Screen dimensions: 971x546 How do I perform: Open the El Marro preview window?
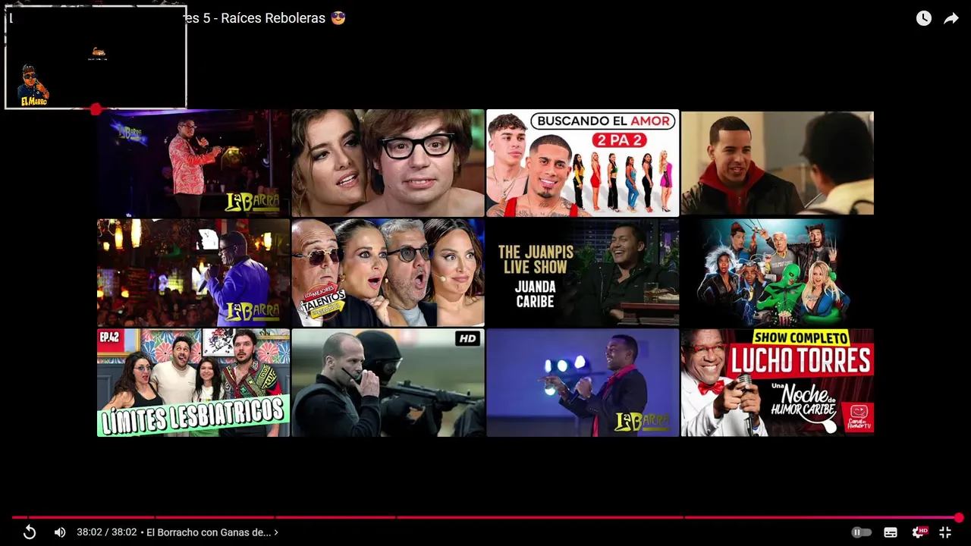click(96, 58)
